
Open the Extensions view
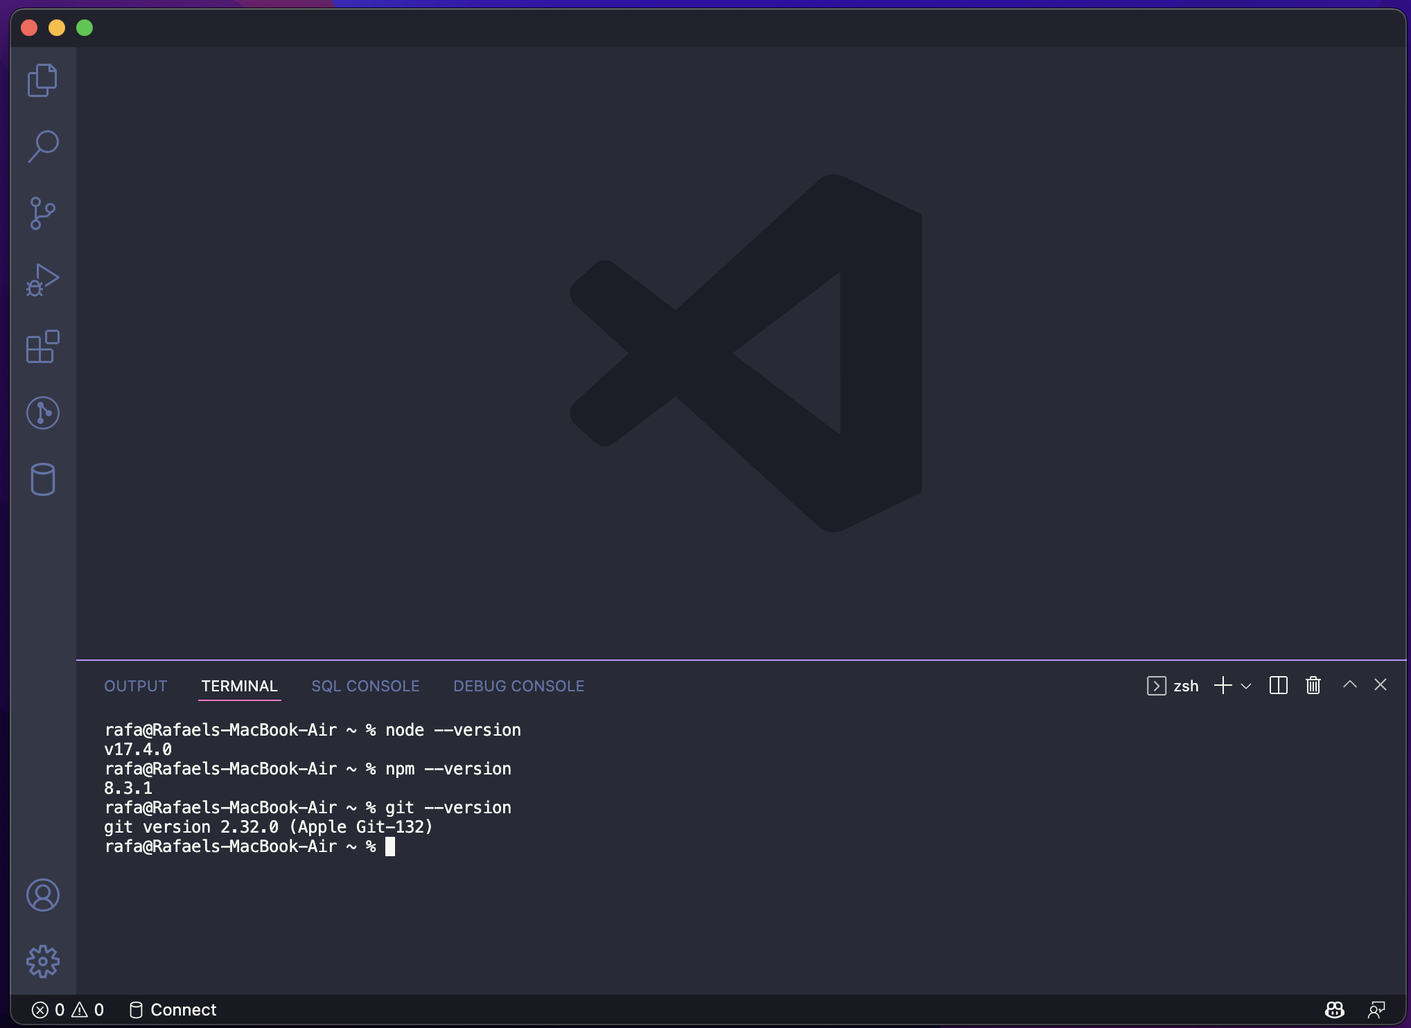(42, 346)
